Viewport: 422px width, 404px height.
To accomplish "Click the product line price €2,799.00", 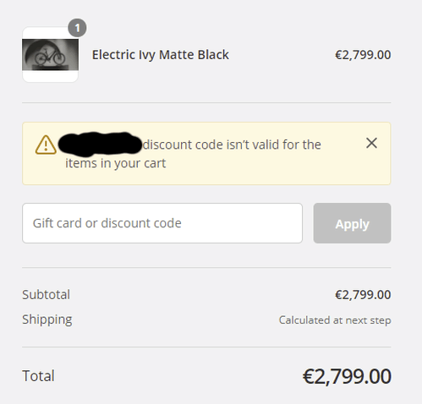I will click(363, 55).
